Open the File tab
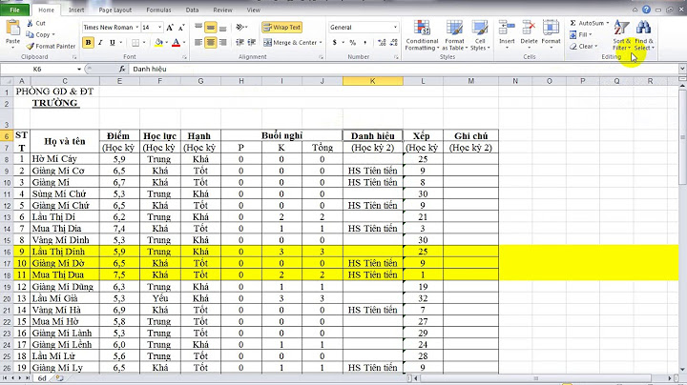This screenshot has height=385, width=687. [x=15, y=10]
